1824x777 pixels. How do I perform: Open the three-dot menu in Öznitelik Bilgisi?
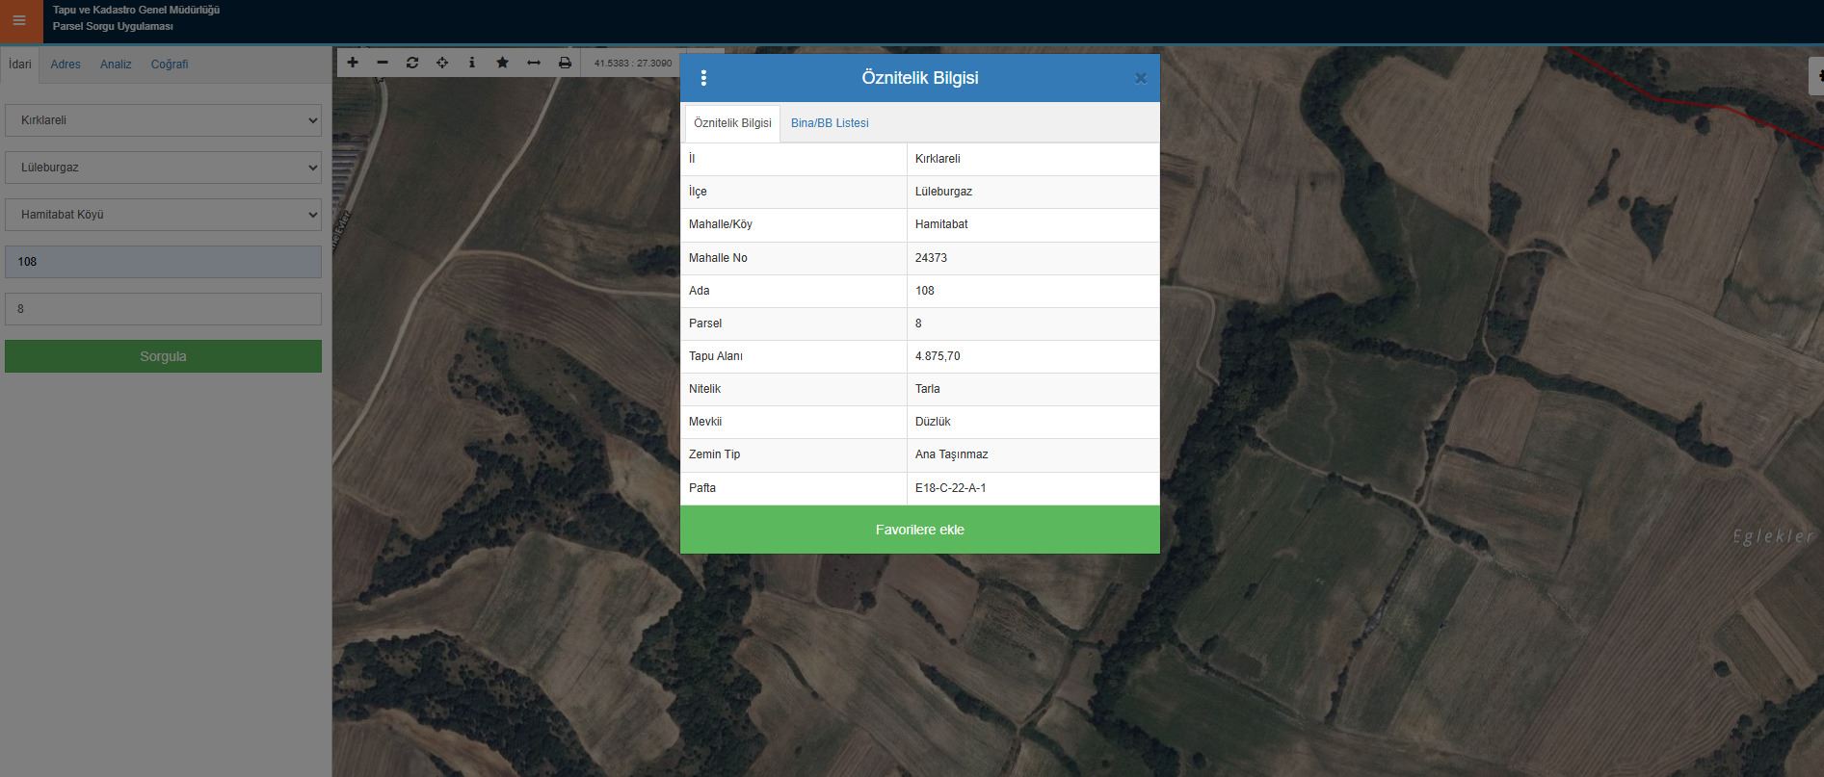pyautogui.click(x=703, y=78)
